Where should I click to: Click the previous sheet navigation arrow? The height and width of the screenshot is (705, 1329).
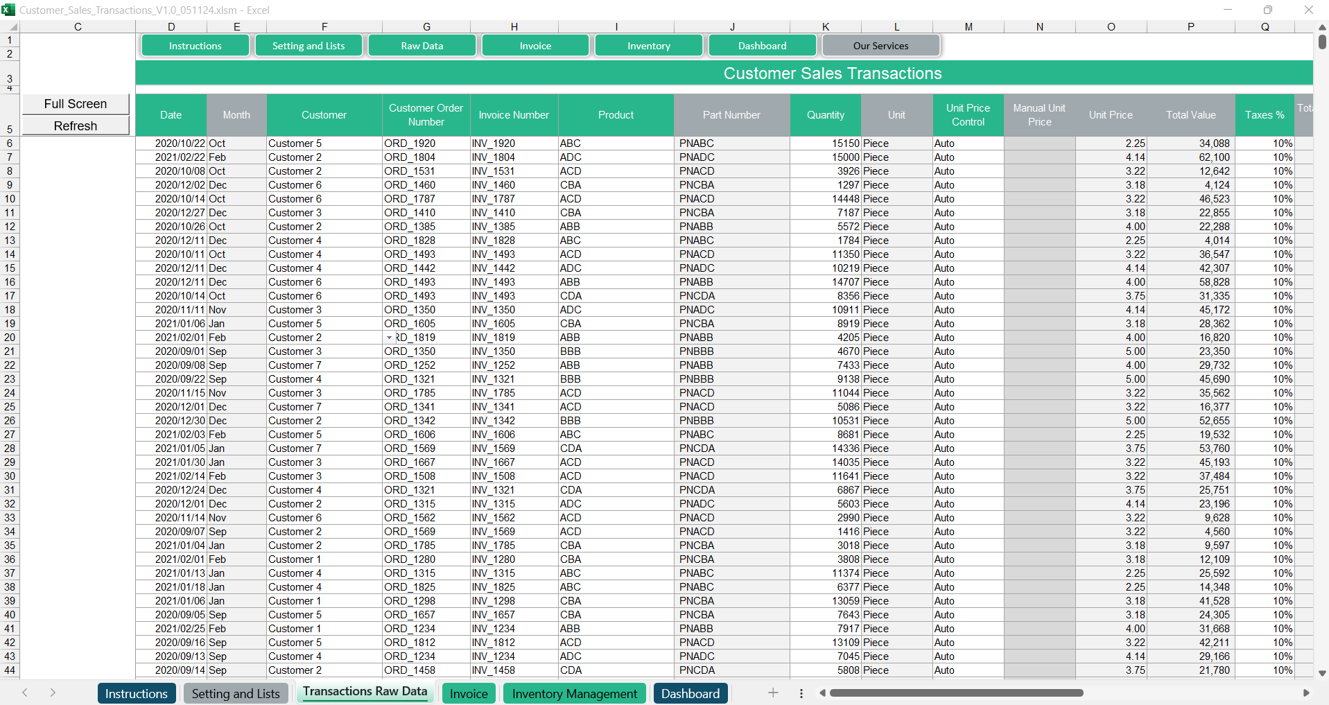[25, 693]
